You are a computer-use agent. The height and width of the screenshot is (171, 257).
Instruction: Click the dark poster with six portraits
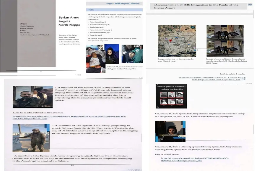pos(171,96)
